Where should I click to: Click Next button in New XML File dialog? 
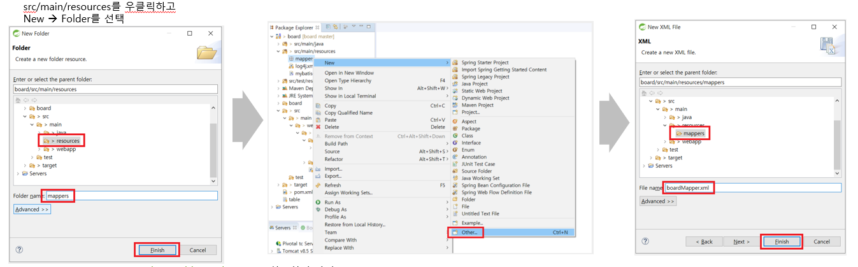coord(741,242)
